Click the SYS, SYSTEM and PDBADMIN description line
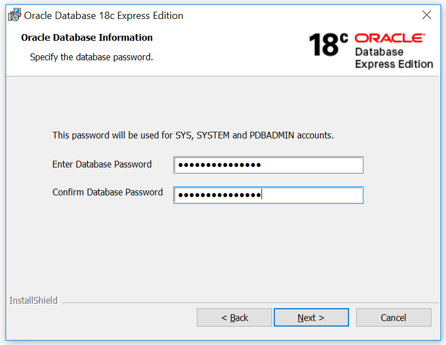 coord(193,135)
